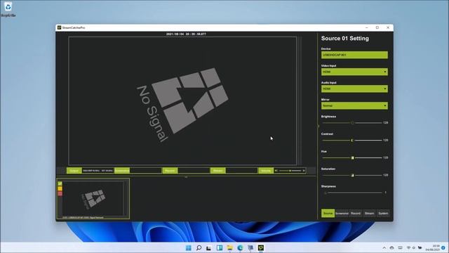
Task: Click the Record button below the preview
Action: click(170, 171)
